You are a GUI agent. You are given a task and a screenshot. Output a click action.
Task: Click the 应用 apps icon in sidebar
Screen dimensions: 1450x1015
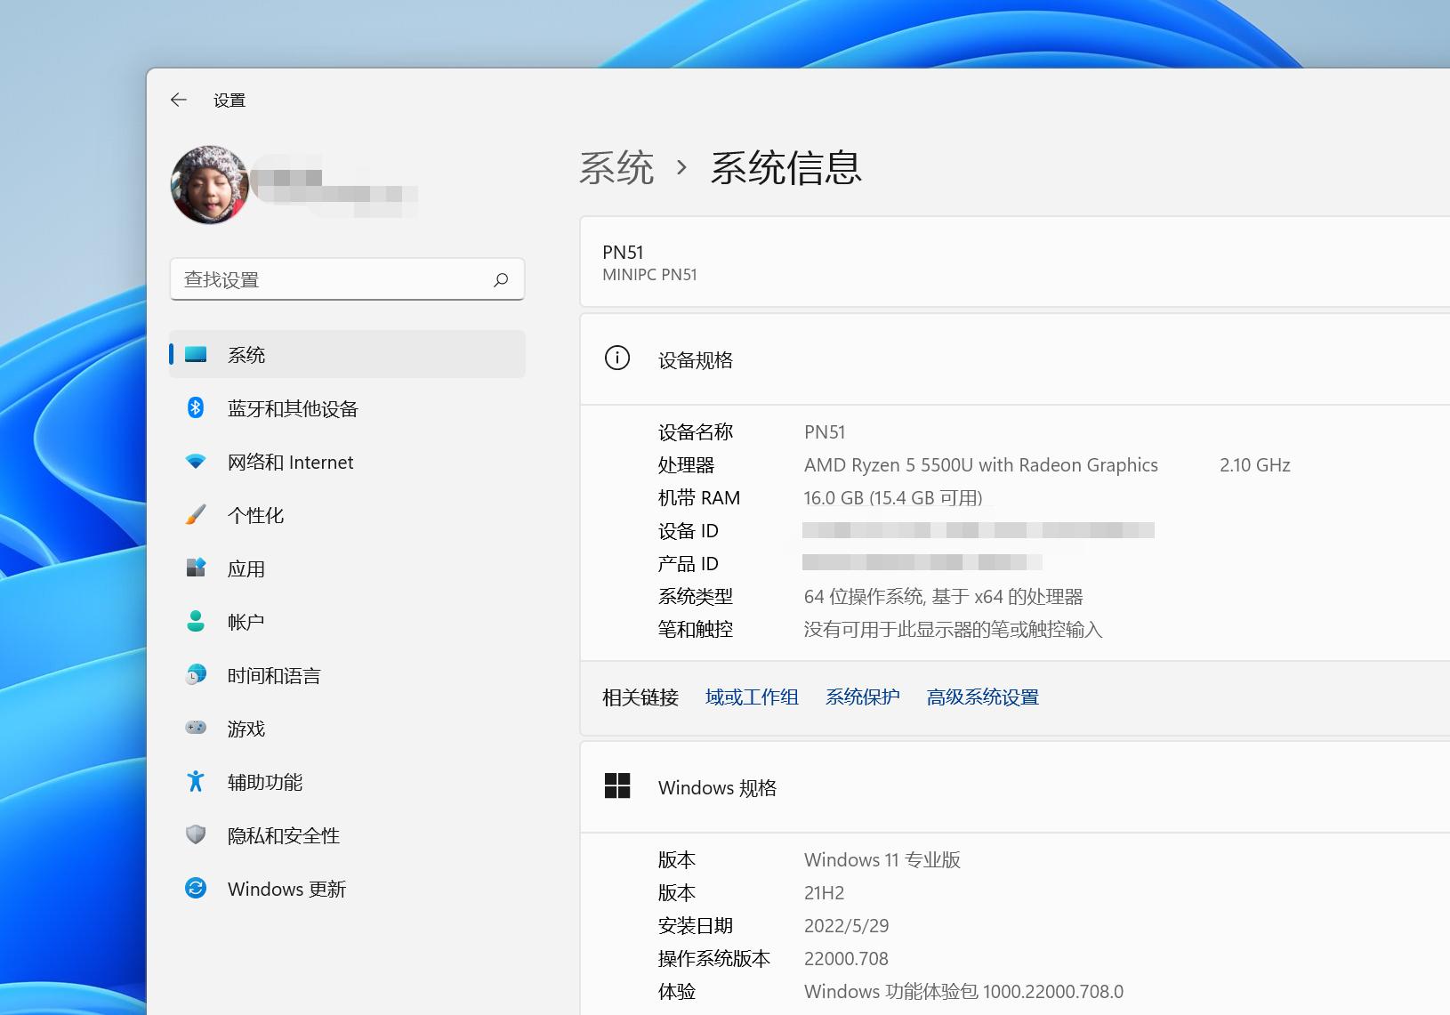click(197, 568)
